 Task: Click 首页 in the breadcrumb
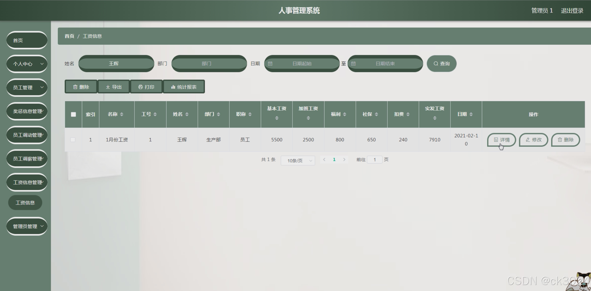[x=69, y=36]
